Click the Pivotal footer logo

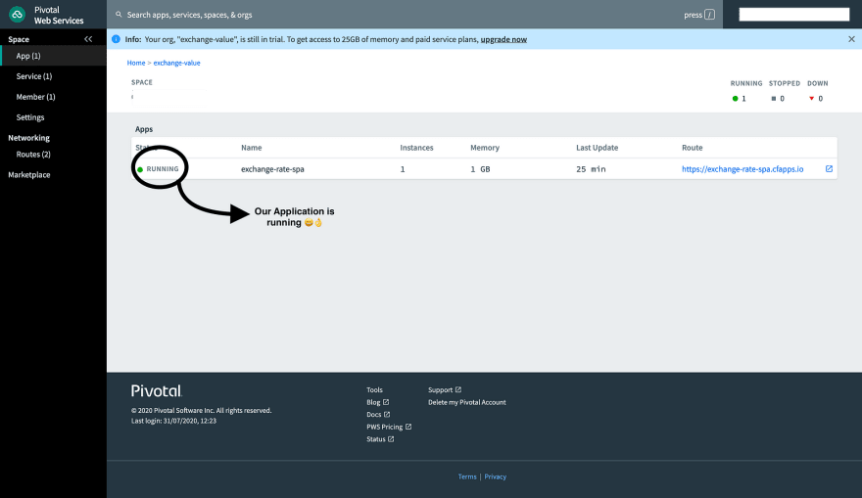(x=157, y=391)
